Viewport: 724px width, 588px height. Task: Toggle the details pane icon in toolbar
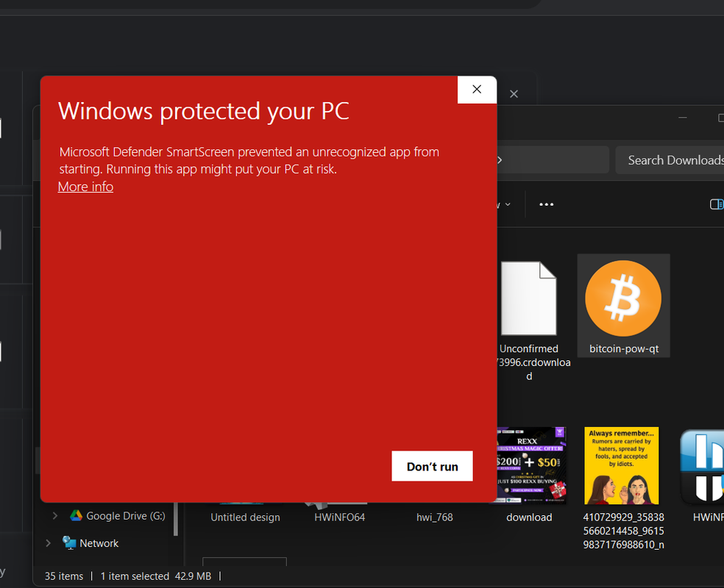click(x=717, y=204)
